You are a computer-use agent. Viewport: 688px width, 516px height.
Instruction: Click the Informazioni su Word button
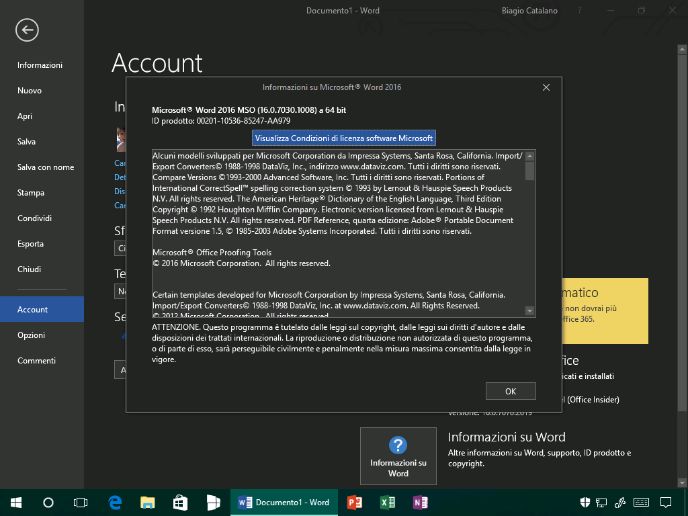398,456
